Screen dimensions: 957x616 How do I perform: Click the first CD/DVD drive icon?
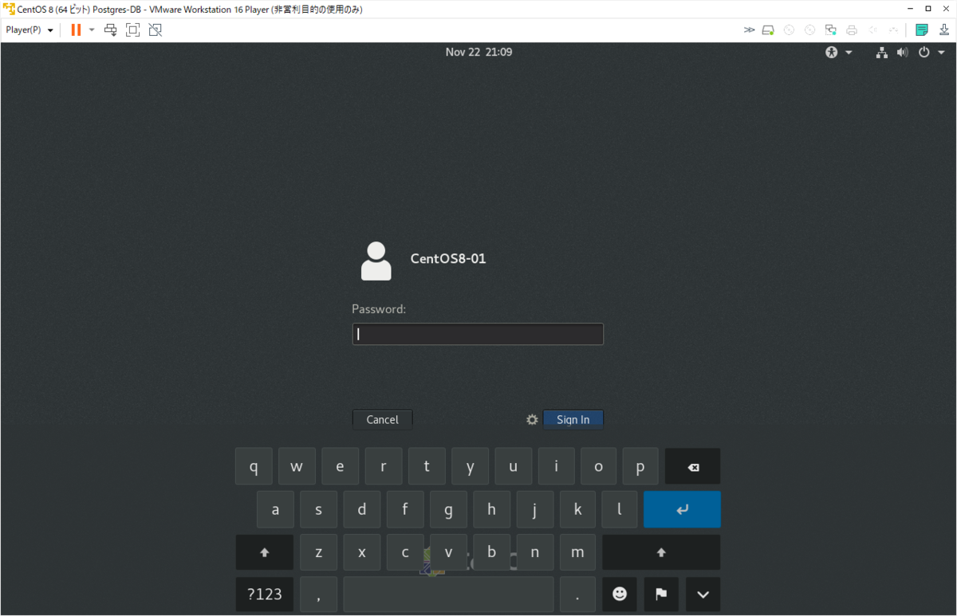pyautogui.click(x=789, y=30)
